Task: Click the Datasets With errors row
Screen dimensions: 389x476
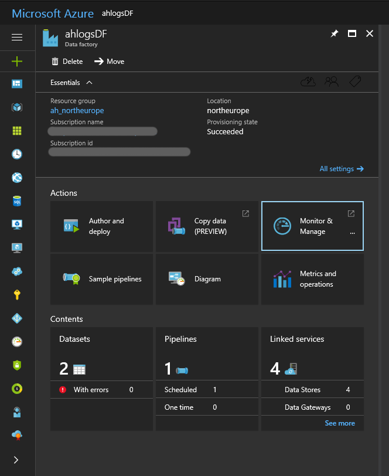Action: click(x=102, y=389)
